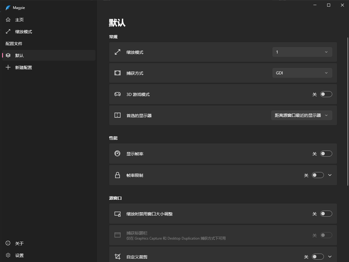
Task: Click the diagonal arrow icon beside sidebar 缩放模式
Action: pyautogui.click(x=8, y=31)
